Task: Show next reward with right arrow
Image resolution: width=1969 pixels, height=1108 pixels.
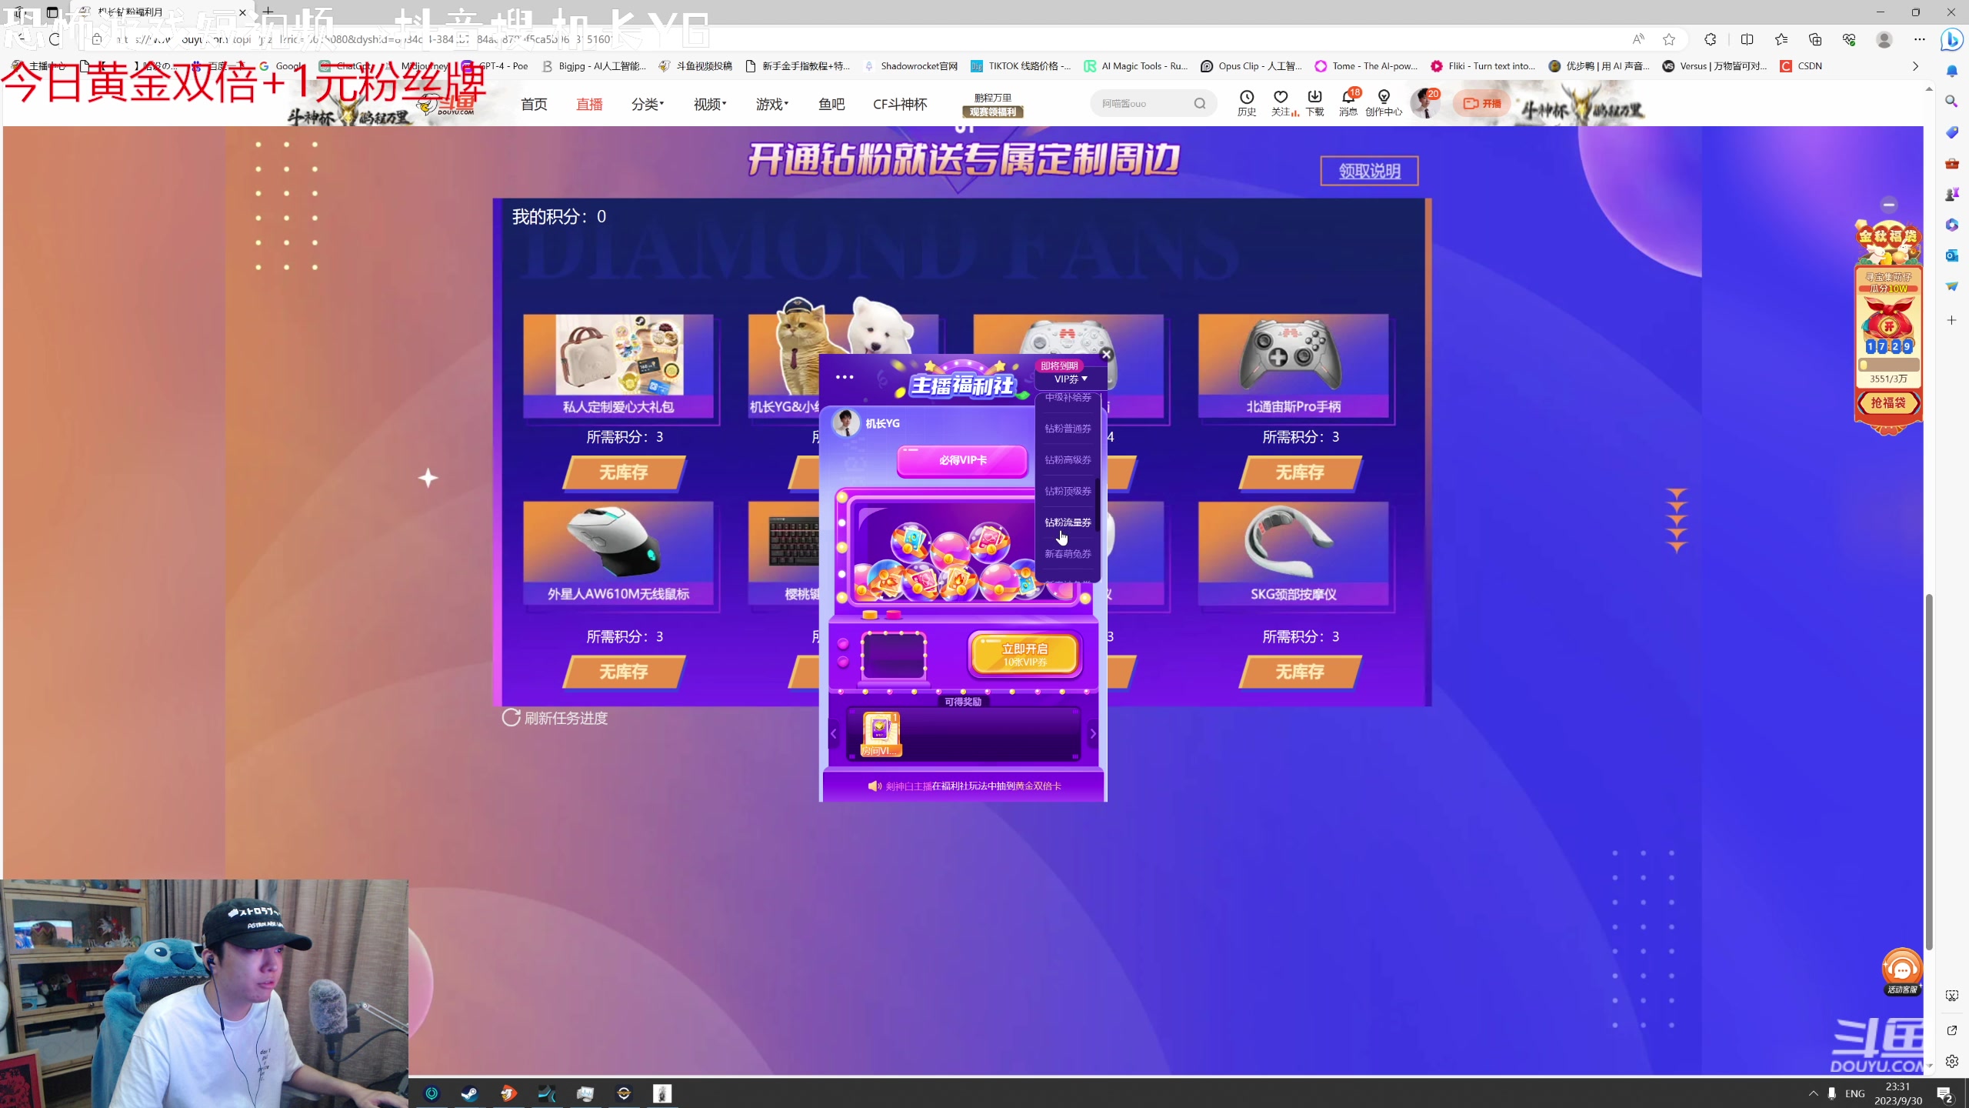Action: [1093, 734]
